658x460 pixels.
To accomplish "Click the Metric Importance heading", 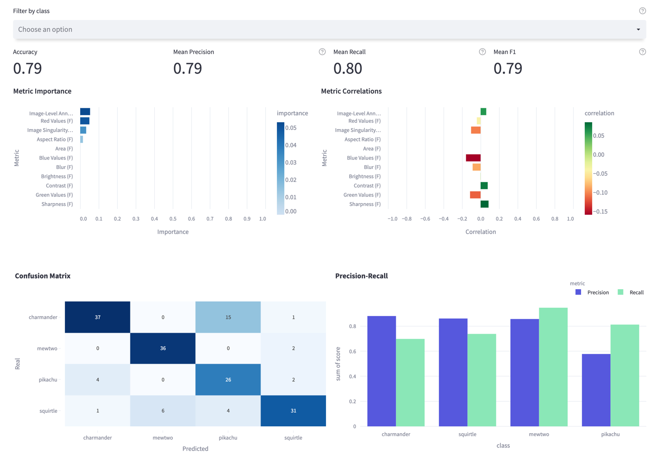I will (x=42, y=91).
